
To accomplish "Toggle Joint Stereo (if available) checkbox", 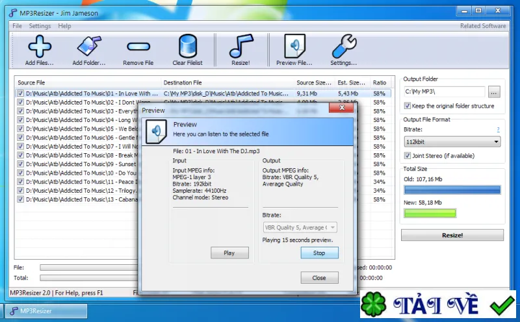I will pos(408,155).
